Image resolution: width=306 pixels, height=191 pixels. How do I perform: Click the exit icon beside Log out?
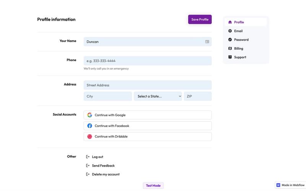tap(88, 157)
